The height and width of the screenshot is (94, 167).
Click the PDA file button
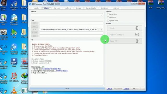tap(35, 30)
